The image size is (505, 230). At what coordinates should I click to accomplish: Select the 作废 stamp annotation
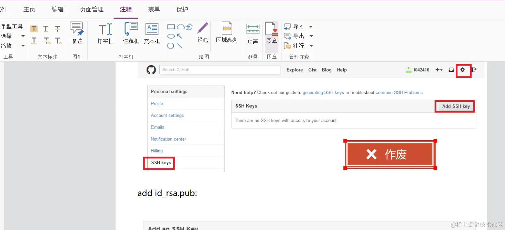[x=390, y=154]
